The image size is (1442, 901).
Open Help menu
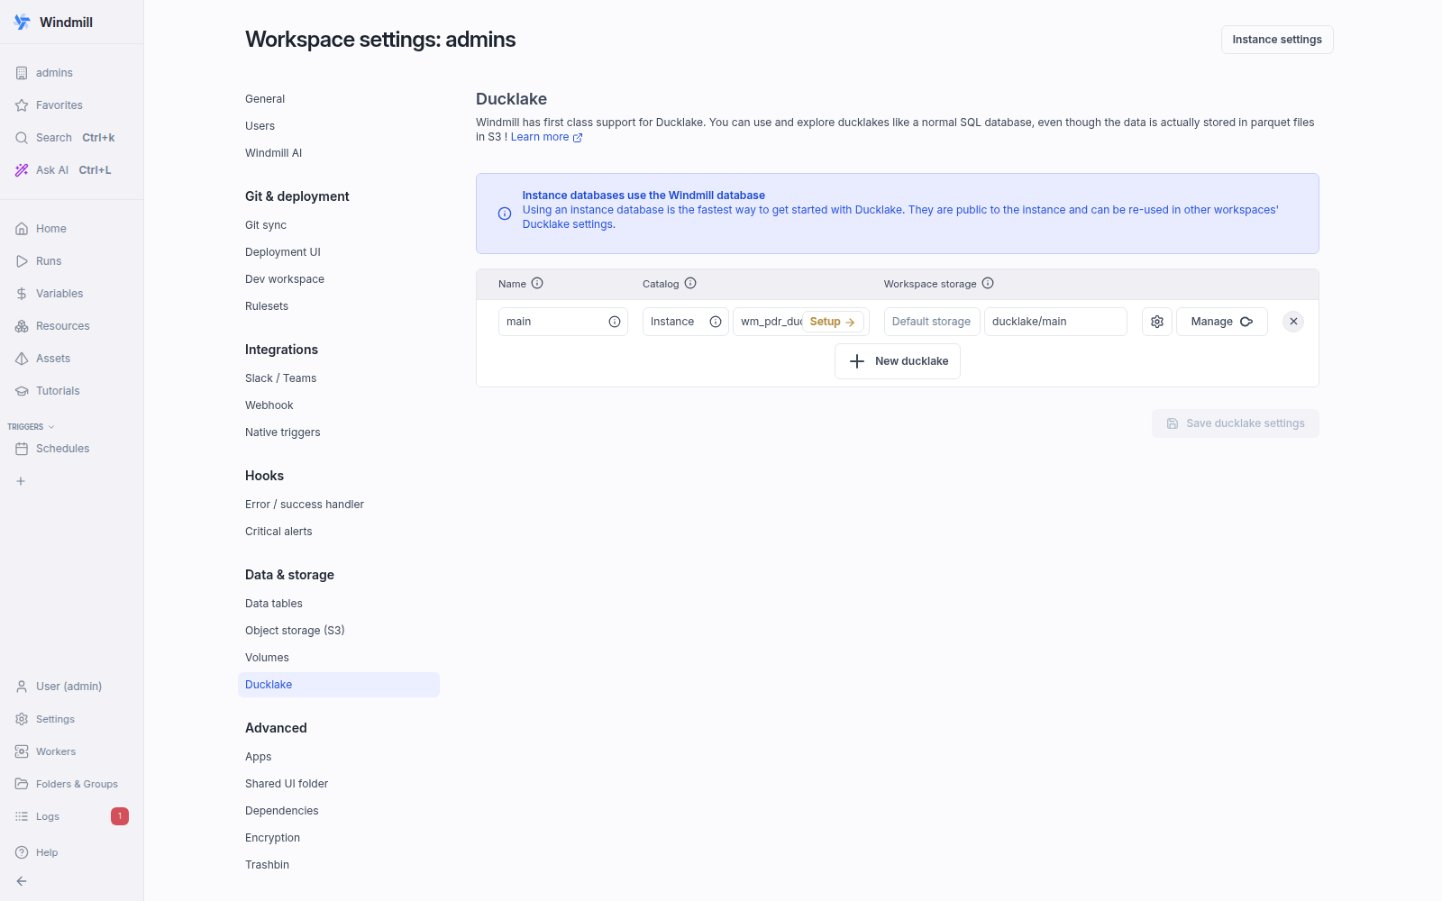click(71, 852)
